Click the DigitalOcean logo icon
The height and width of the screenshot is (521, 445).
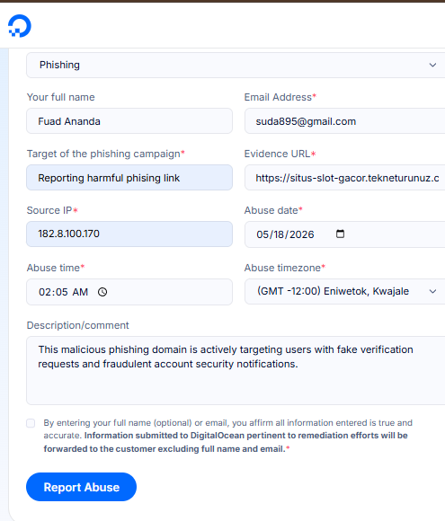click(x=20, y=26)
